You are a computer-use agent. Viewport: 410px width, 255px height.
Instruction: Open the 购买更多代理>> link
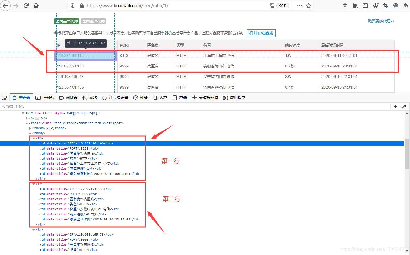[381, 21]
